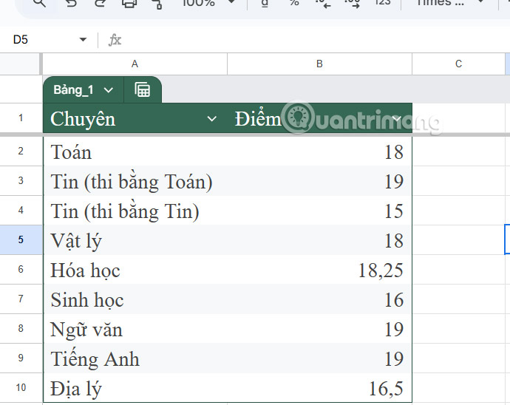Apply percent format with % icon

294,3
